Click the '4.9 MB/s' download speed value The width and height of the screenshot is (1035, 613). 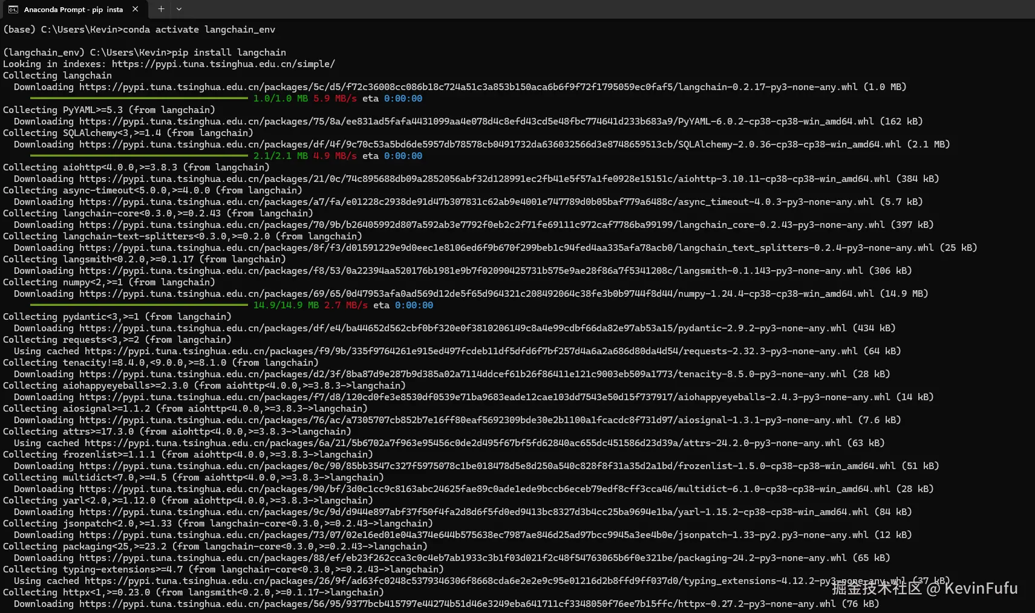[335, 156]
